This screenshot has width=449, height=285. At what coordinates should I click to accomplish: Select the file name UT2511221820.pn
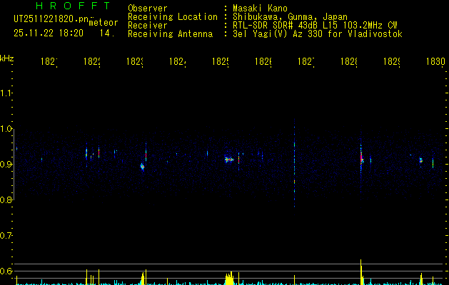tap(51, 19)
